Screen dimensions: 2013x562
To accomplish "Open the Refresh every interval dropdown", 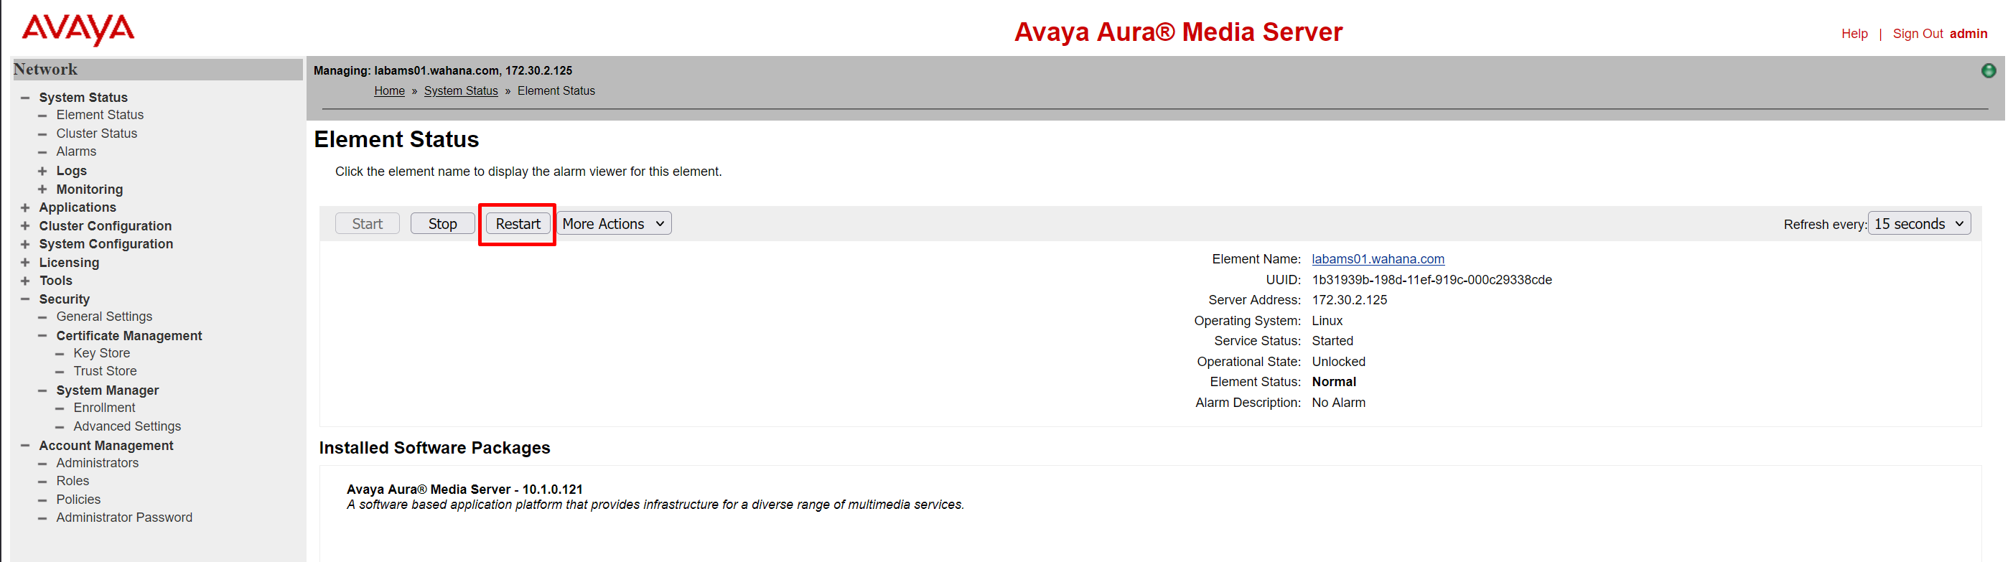I will click(x=1918, y=223).
